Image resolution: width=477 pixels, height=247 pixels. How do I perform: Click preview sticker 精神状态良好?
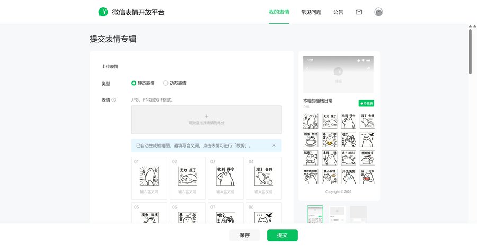[311, 176]
